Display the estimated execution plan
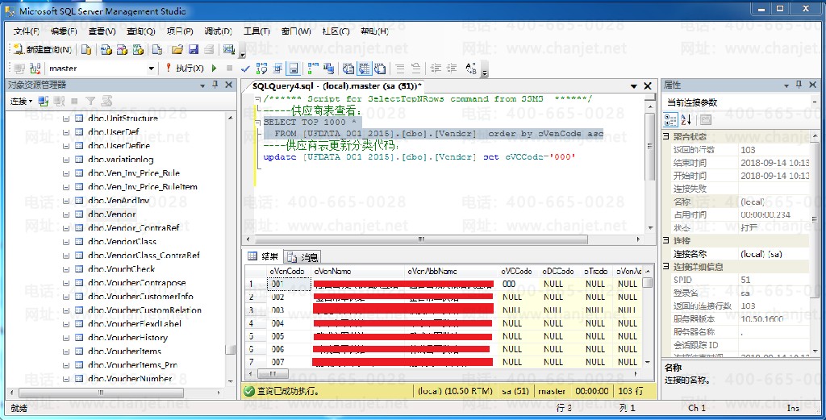This screenshot has height=420, width=826. pos(261,68)
